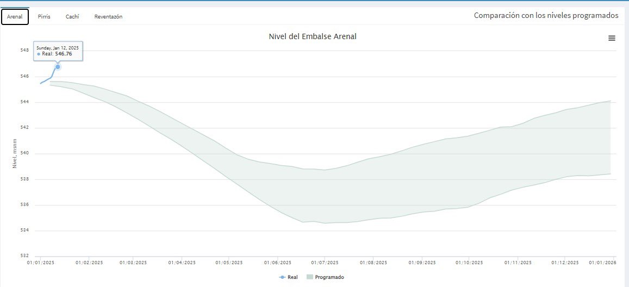
Task: Click the 536 y-axis value
Action: point(24,204)
